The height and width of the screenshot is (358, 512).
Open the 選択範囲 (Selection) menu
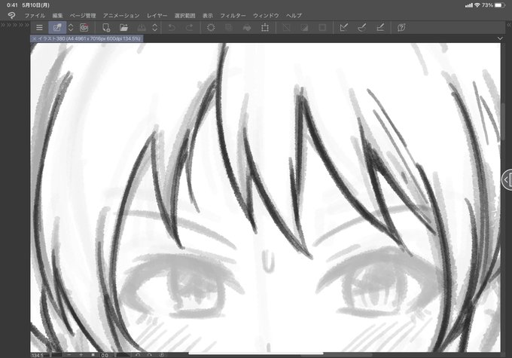pyautogui.click(x=184, y=15)
